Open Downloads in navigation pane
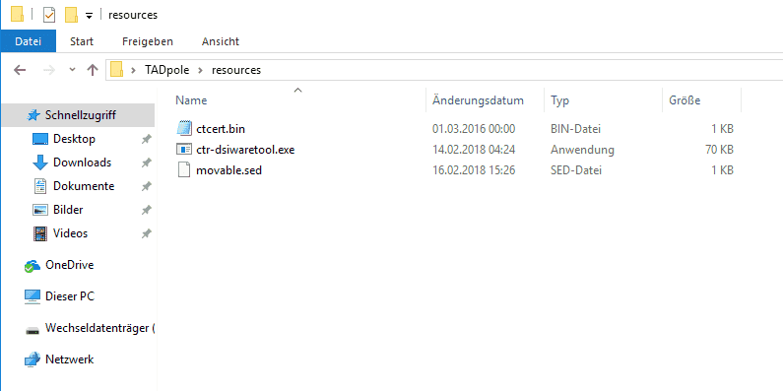This screenshot has width=783, height=391. [x=83, y=163]
